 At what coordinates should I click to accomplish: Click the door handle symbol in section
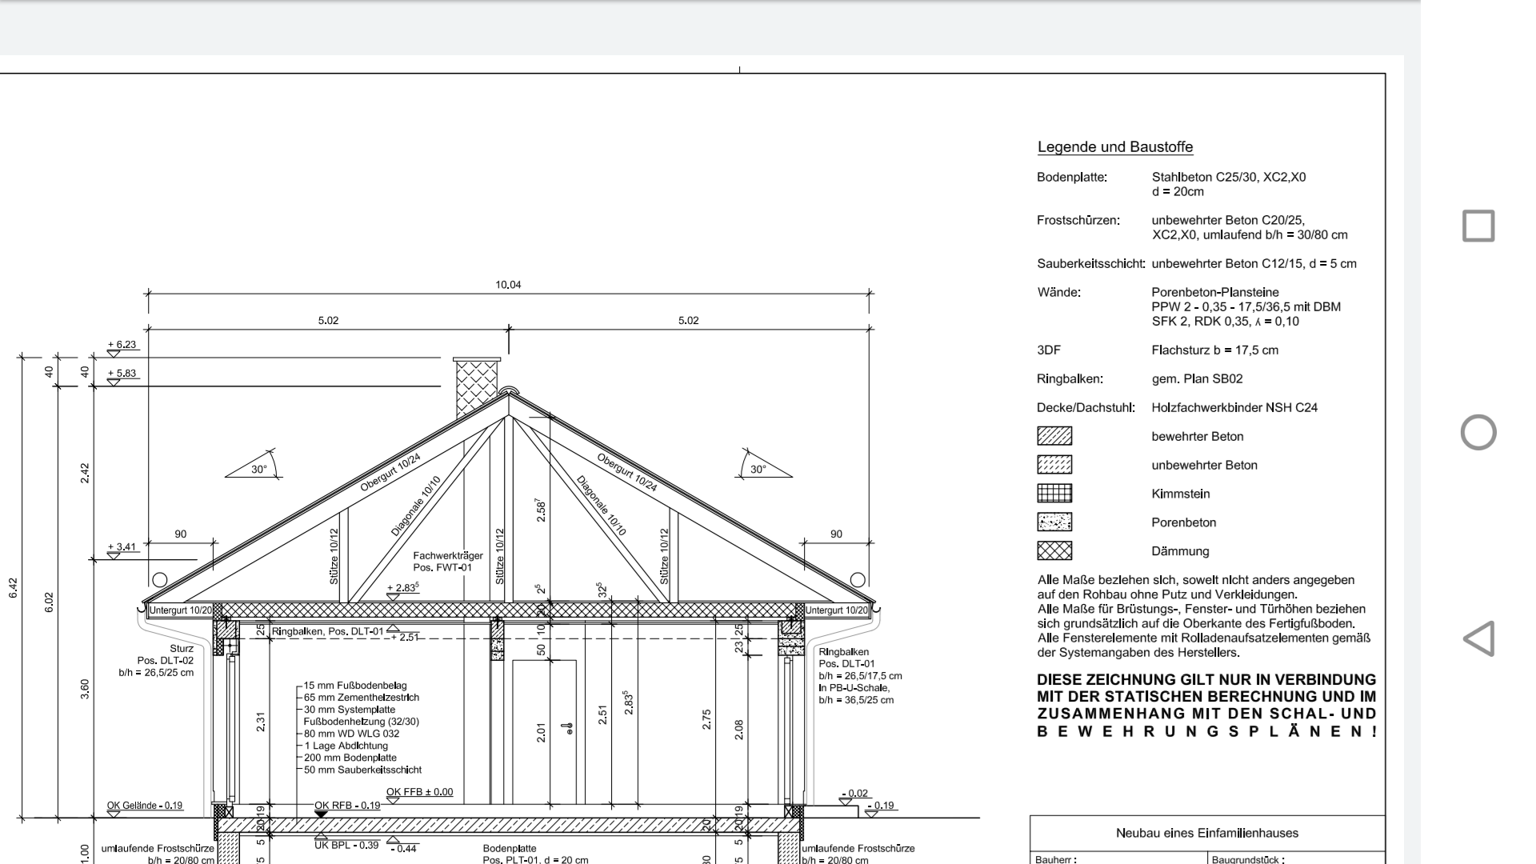point(568,728)
